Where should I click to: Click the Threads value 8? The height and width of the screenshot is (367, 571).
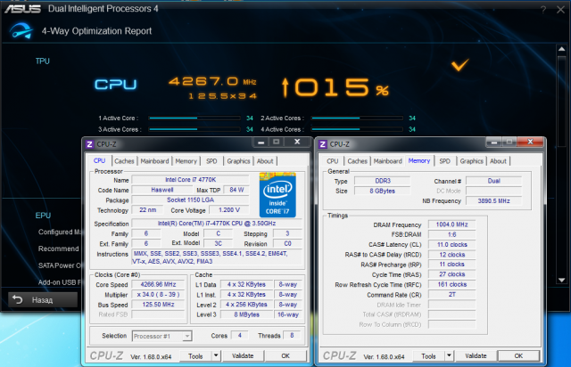tap(292, 335)
